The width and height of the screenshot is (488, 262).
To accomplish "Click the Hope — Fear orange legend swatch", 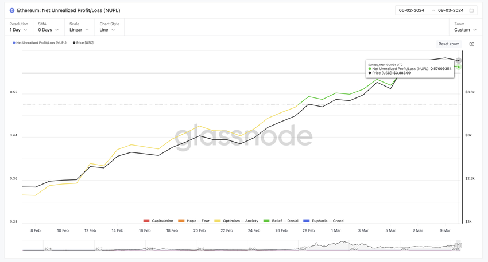I will (181, 221).
